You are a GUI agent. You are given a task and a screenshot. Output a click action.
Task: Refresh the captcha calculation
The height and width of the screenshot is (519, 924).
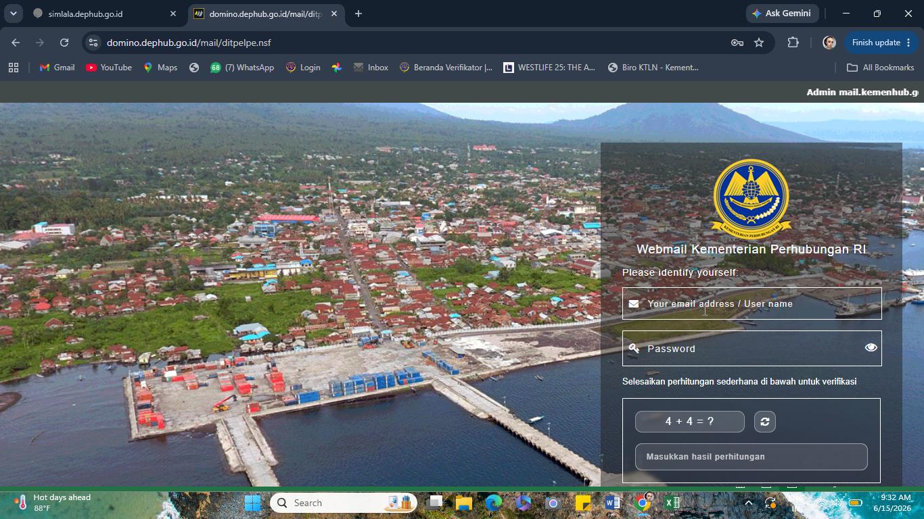[x=765, y=422]
